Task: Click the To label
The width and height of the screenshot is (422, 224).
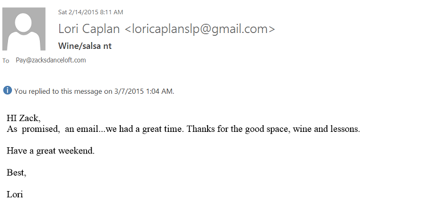Action: click(x=6, y=61)
